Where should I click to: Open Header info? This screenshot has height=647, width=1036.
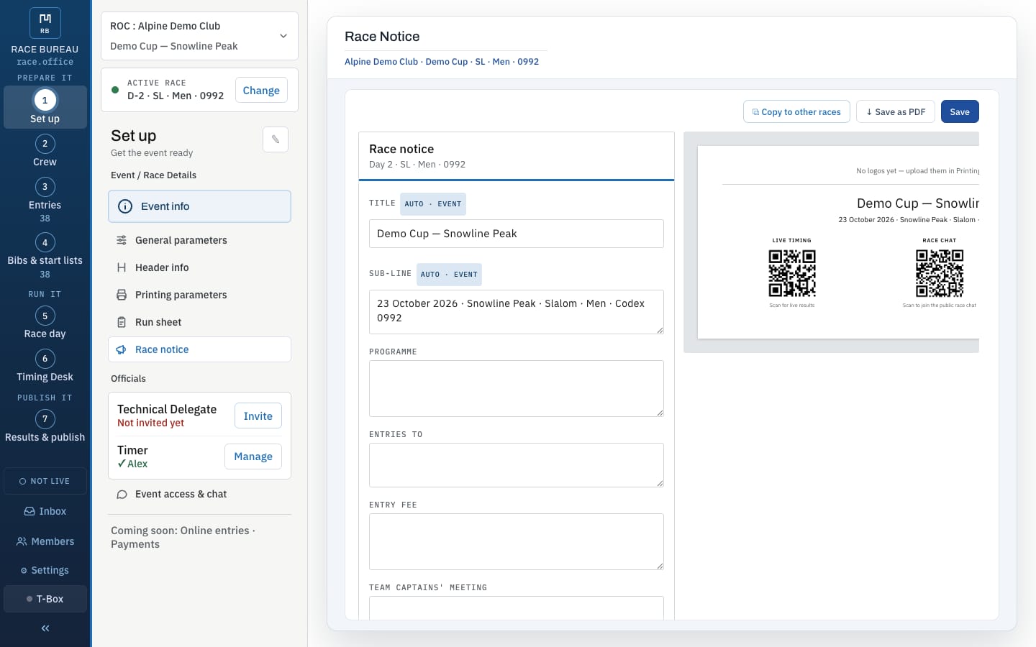click(199, 267)
